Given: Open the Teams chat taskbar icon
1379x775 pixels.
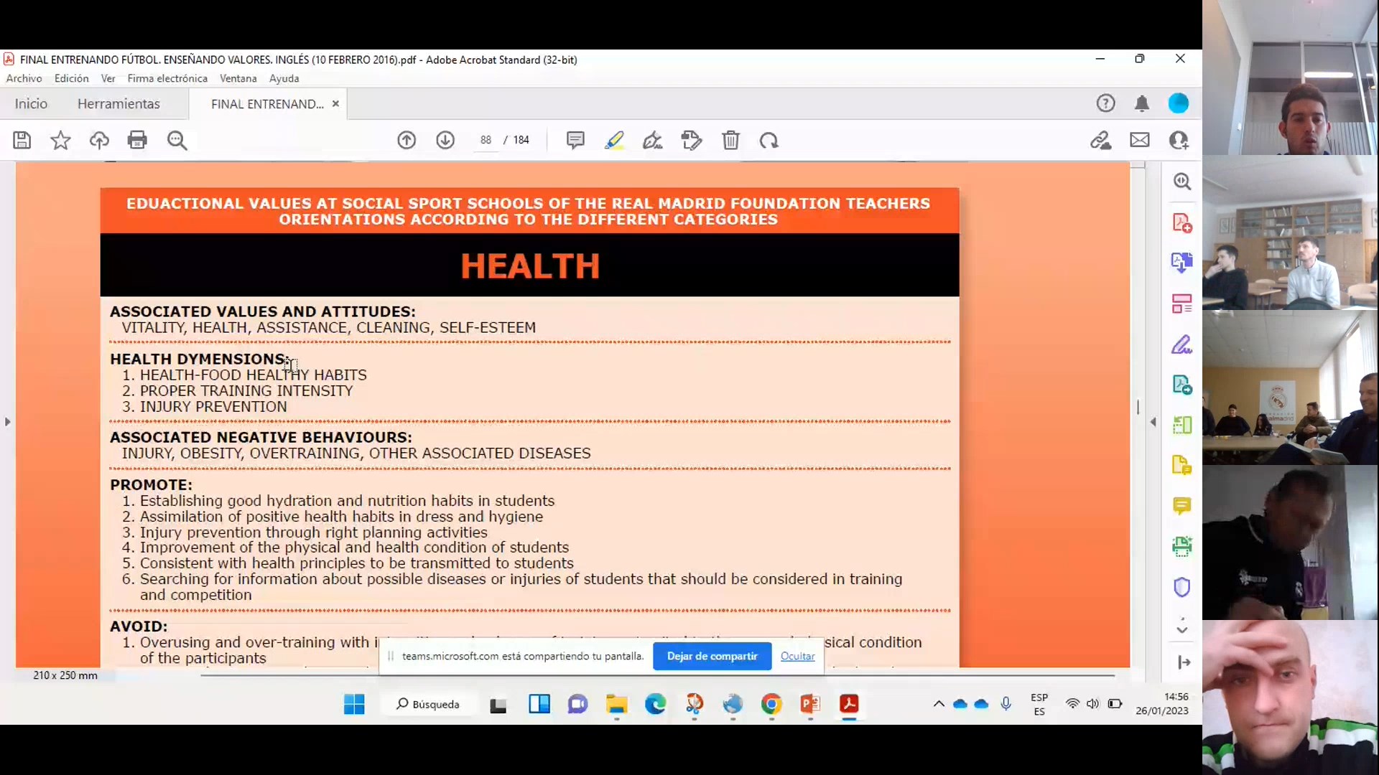Looking at the screenshot, I should coord(577,704).
